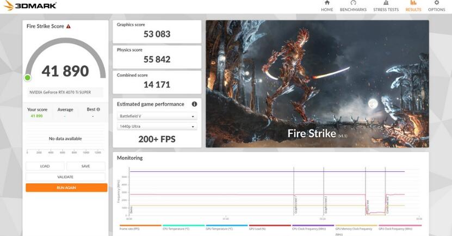This screenshot has width=452, height=236.
Task: Select the Demo timeline marker
Action: click(x=131, y=210)
